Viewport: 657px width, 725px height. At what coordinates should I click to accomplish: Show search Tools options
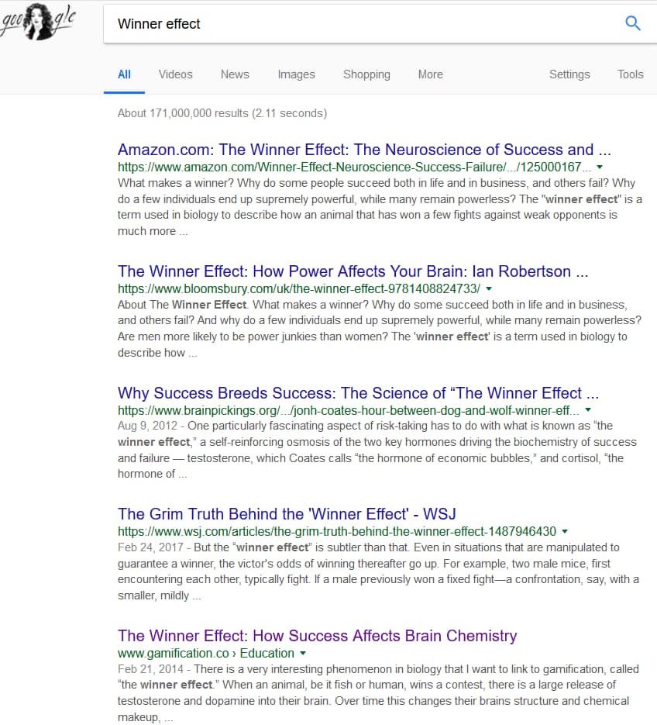pyautogui.click(x=630, y=74)
